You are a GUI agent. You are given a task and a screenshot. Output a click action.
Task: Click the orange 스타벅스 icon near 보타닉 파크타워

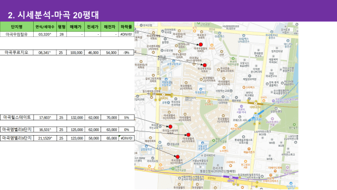coord(244,87)
